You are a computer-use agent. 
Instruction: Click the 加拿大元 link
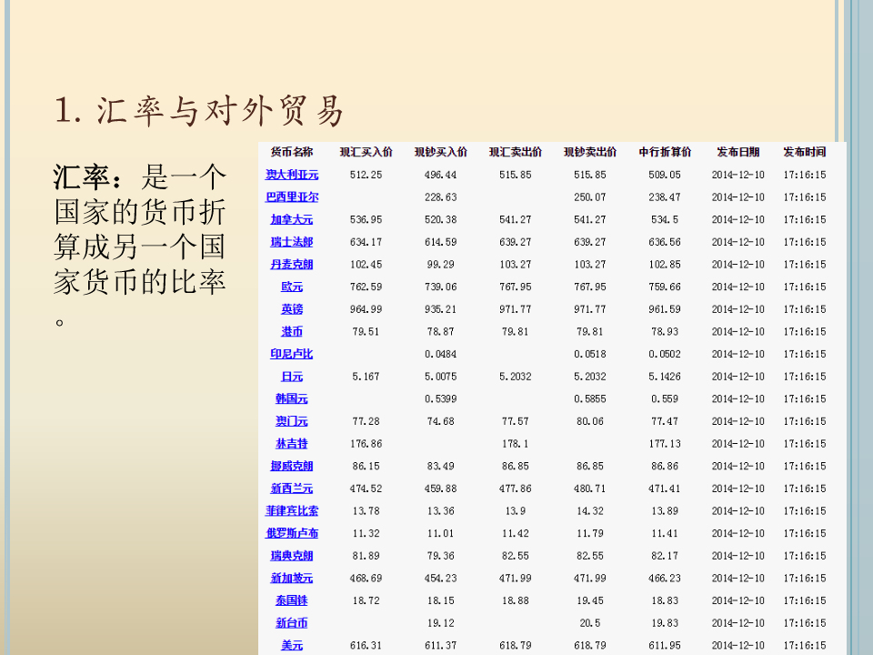pos(292,219)
